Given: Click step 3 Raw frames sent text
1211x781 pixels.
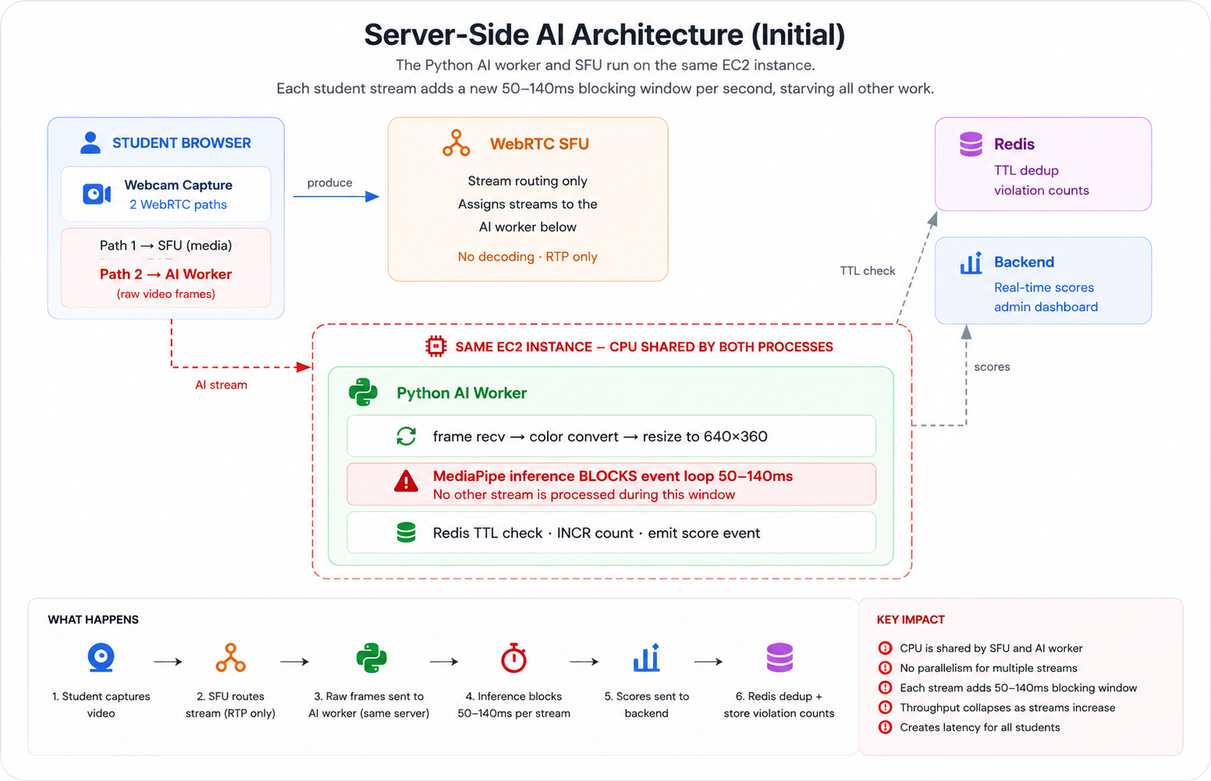Looking at the screenshot, I should 368,705.
